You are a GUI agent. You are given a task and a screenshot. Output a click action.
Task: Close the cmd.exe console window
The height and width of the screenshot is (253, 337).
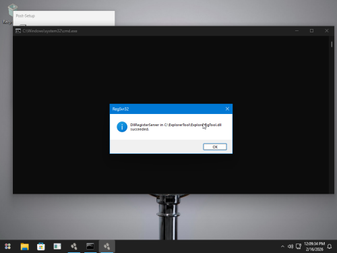(x=326, y=31)
